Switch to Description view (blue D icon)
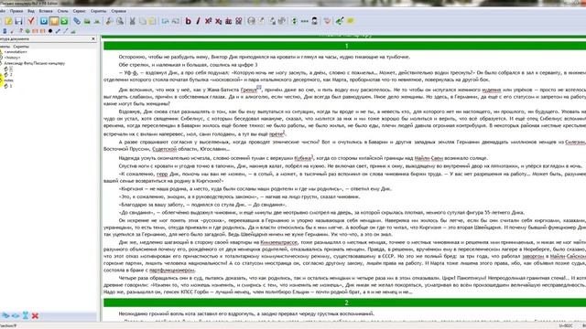586x329 pixels. click(x=44, y=21)
